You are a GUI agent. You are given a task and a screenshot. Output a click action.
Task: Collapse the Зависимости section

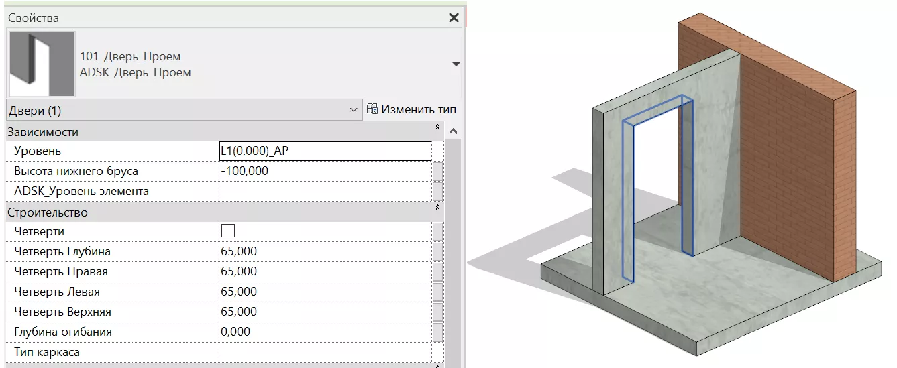(437, 127)
